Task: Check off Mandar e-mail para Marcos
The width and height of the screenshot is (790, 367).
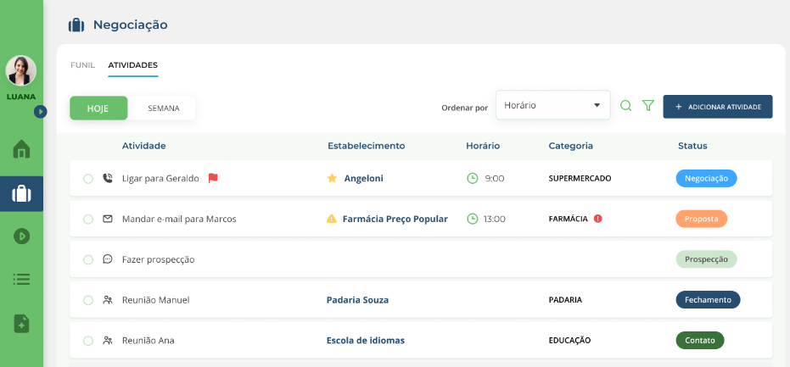Action: point(88,220)
